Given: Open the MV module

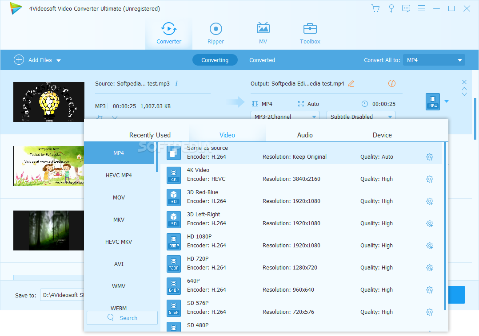Looking at the screenshot, I should 263,34.
